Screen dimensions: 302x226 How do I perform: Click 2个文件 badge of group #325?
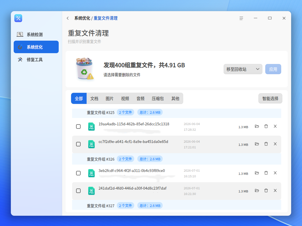(125, 112)
